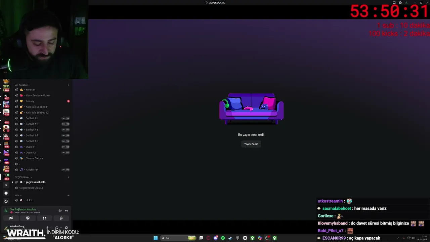The image size is (430, 242).
Task: Open Discover servers compass icon
Action: [6, 201]
